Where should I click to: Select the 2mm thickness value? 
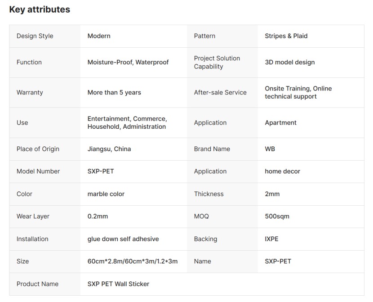point(272,194)
